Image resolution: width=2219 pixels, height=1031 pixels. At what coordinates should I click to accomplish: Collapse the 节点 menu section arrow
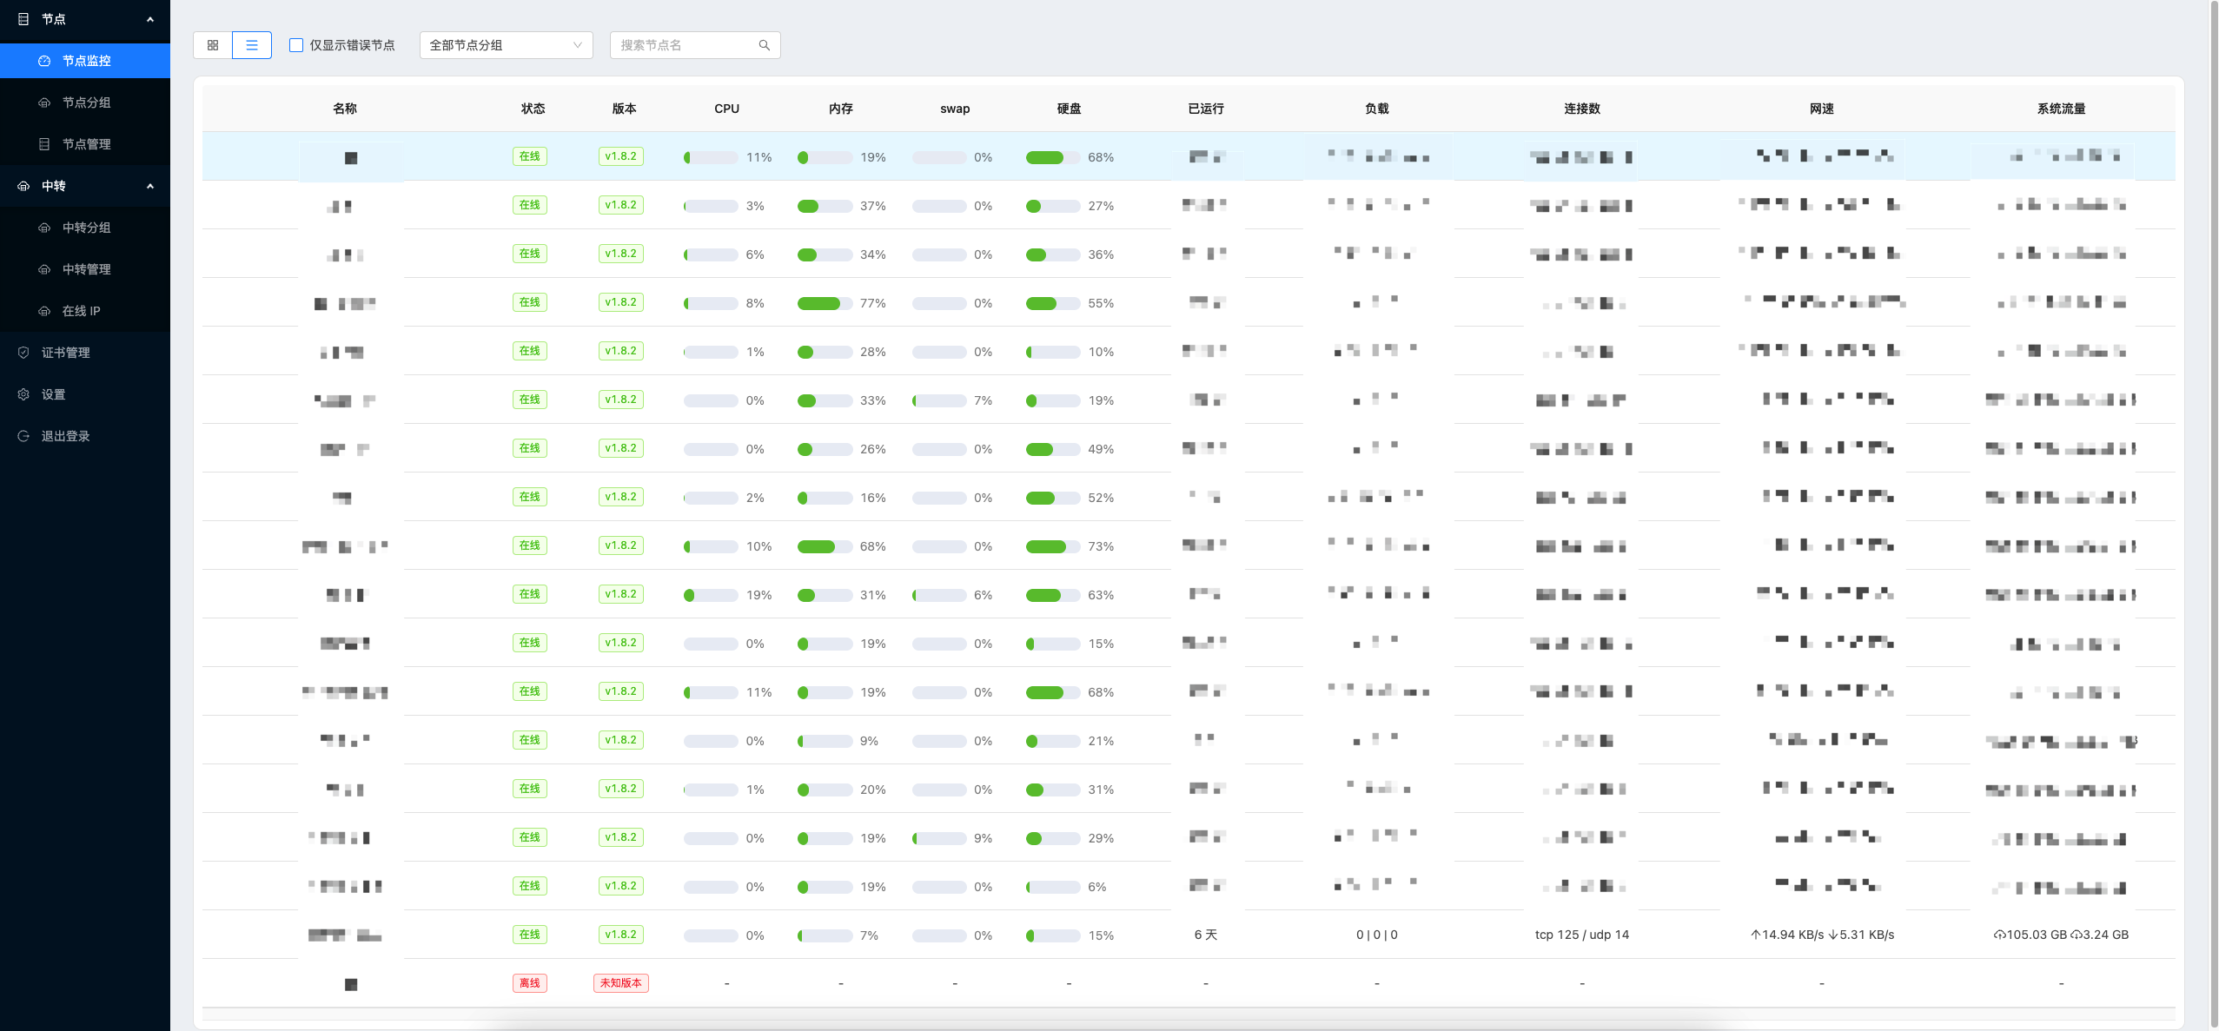pos(150,19)
